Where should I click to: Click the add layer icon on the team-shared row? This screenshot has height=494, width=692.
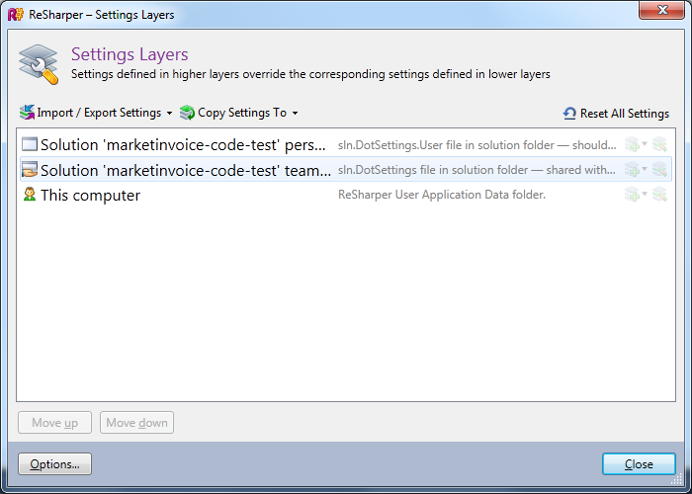click(631, 170)
